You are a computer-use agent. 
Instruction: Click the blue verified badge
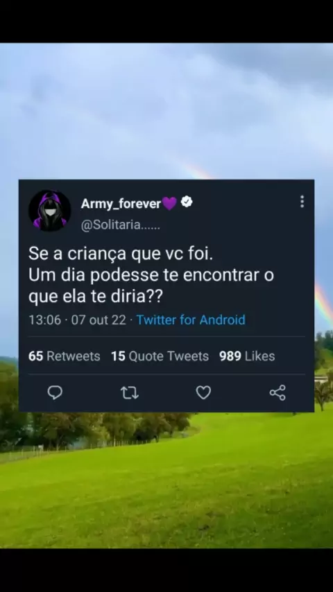pyautogui.click(x=187, y=202)
